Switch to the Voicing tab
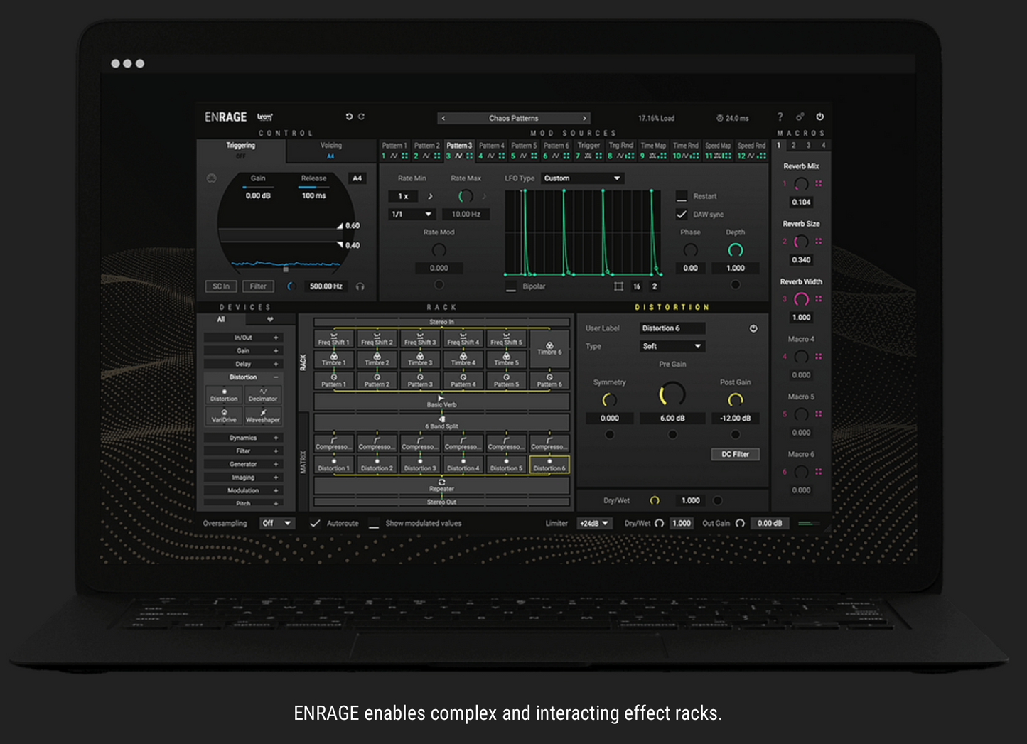Viewport: 1027px width, 744px height. click(x=330, y=150)
